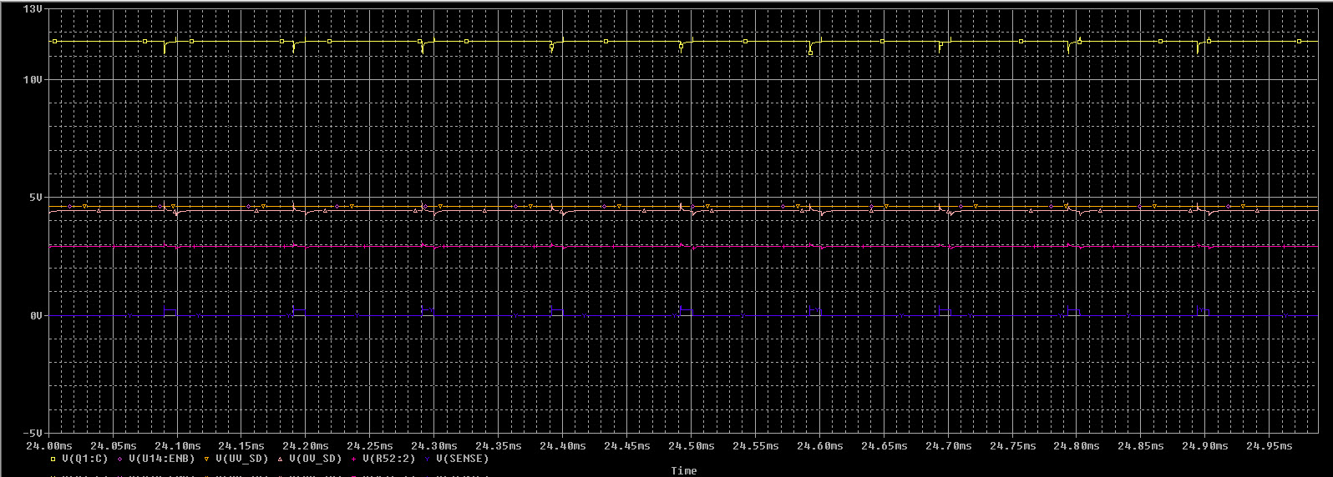Click the 24.60ms x-axis tick label
Viewport: 1333px width, 477px height.
pos(820,446)
